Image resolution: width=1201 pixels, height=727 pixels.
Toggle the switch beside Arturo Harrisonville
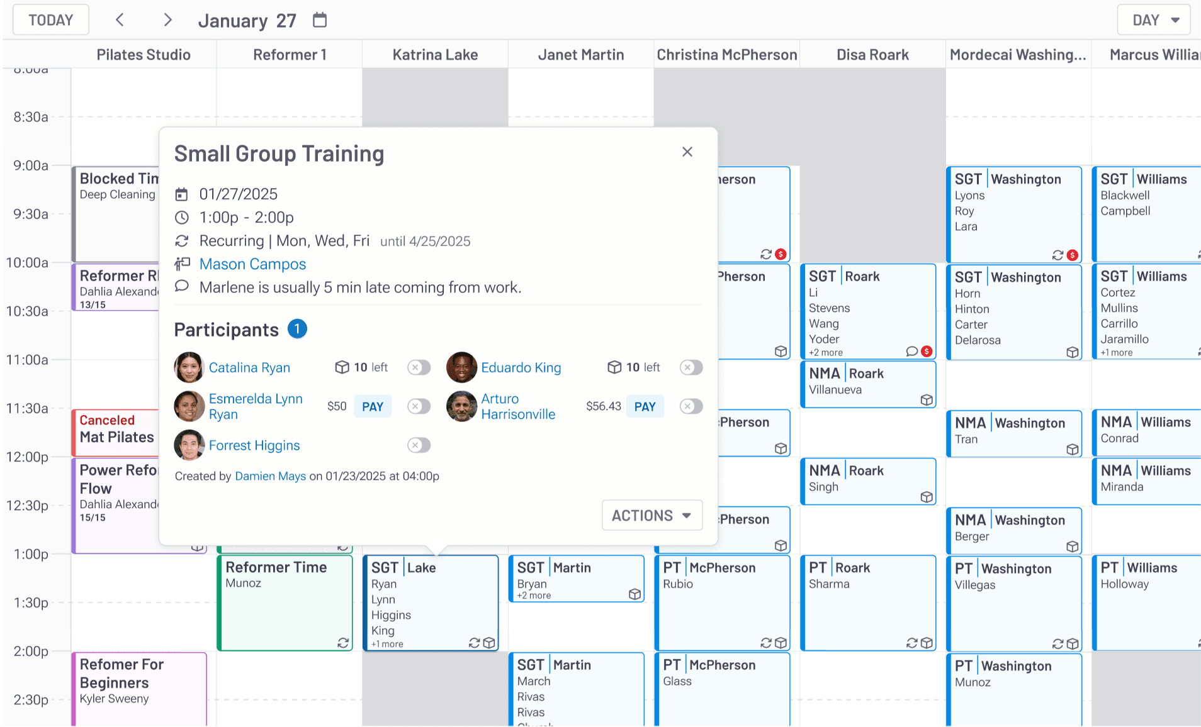[691, 406]
